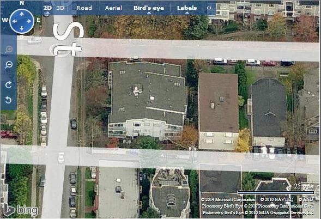321x219 pixels.
Task: Zoom out using the magnifier minus icon
Action: point(9,65)
